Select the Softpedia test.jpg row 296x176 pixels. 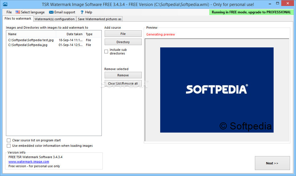[x=54, y=40]
